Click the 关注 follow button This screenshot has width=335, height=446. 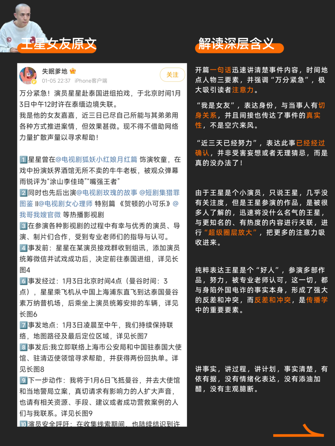[172, 75]
